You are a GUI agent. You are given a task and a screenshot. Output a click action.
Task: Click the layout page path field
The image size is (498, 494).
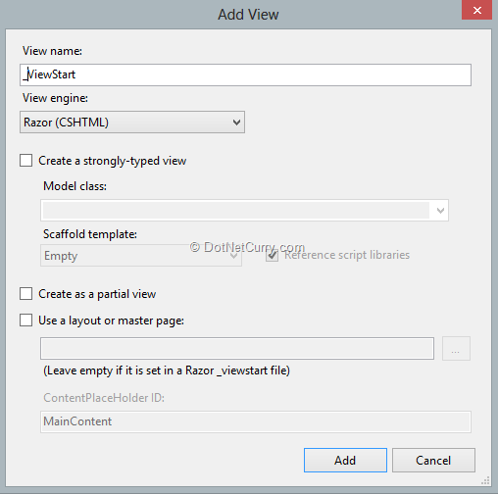pyautogui.click(x=237, y=349)
